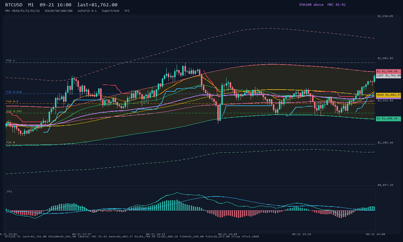Click the Fib 0.5 level label

click(x=12, y=101)
